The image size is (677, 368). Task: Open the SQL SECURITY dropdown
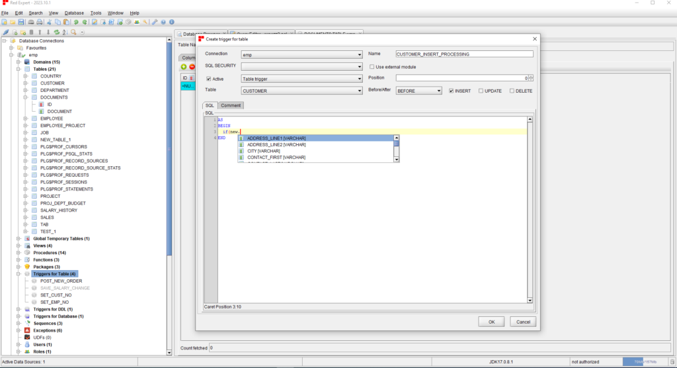[x=301, y=67]
